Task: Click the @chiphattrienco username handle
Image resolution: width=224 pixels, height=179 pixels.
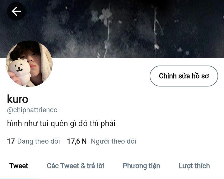Action: pyautogui.click(x=32, y=110)
